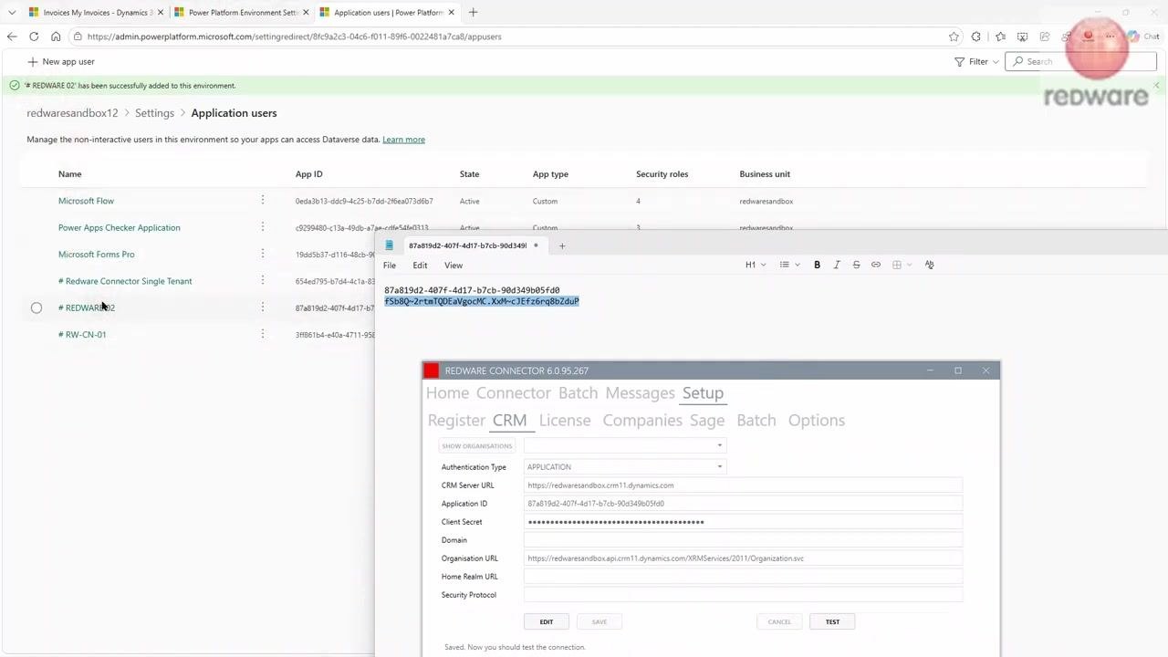Switch to the License sub-tab
The height and width of the screenshot is (657, 1168).
click(x=565, y=421)
